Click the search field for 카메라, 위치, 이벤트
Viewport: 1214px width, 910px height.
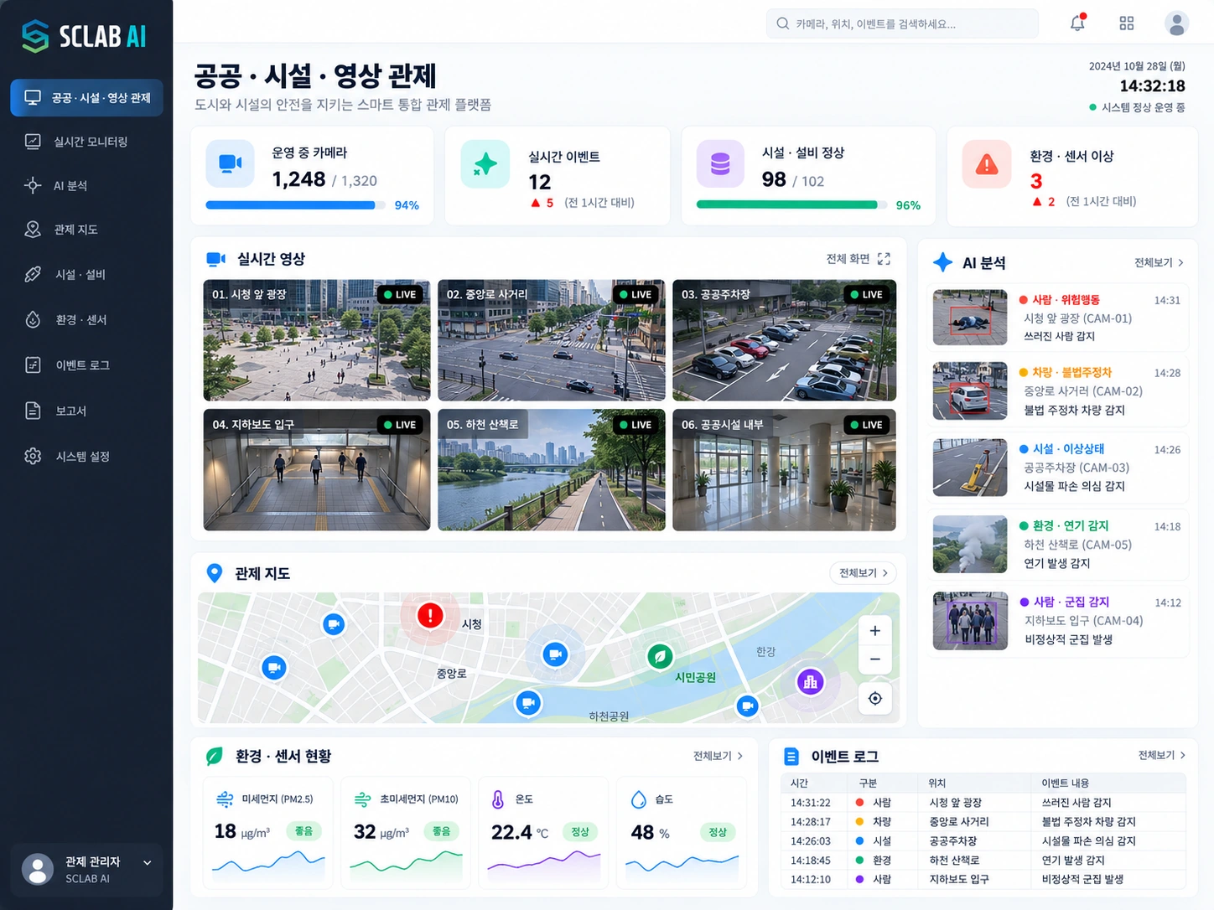(902, 23)
